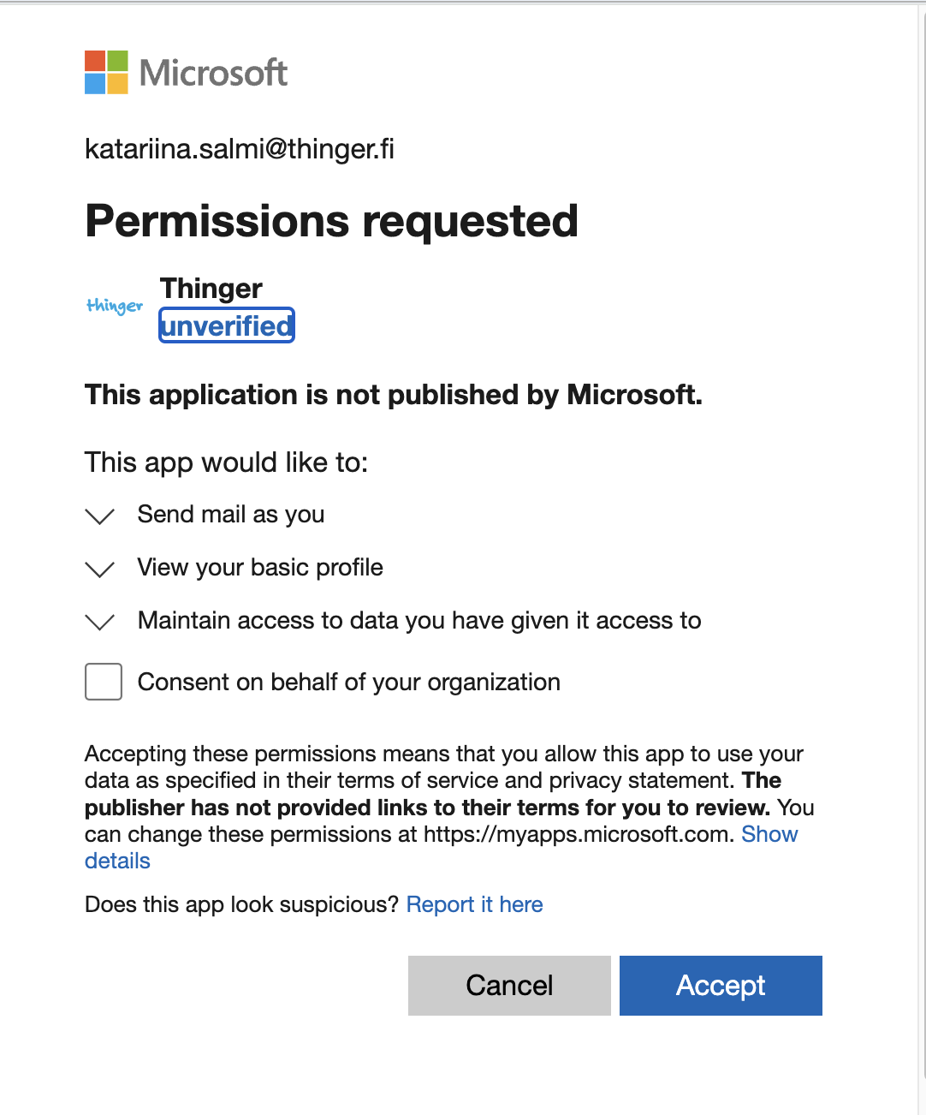Open the Show details link

tap(769, 834)
